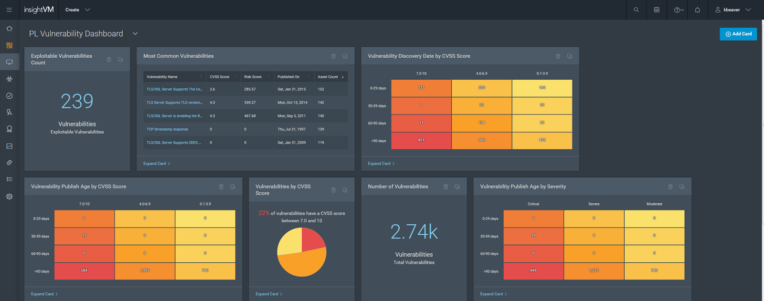Delete the Exploitable Vulnerabilities Count card
The width and height of the screenshot is (764, 301).
pos(109,60)
